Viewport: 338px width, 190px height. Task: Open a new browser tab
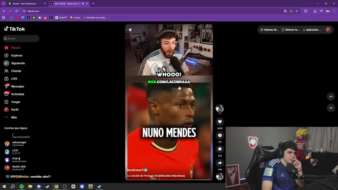93,4
